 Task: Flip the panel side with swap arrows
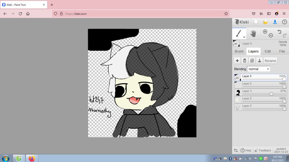click(x=236, y=150)
